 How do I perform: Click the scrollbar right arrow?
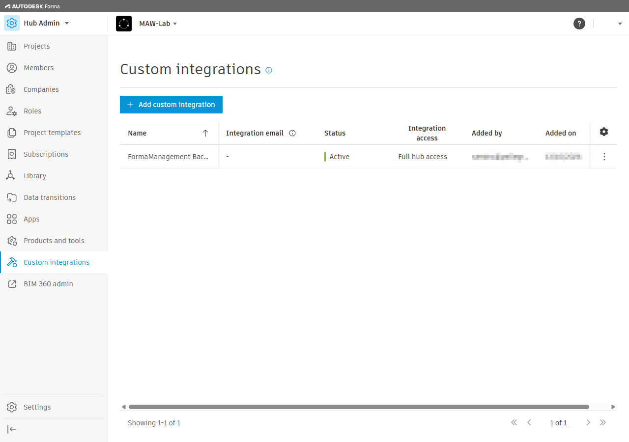pyautogui.click(x=613, y=407)
